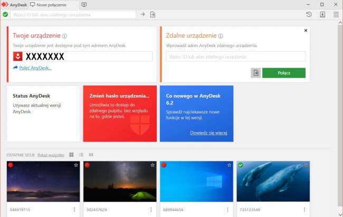The image size is (343, 217).
Task: Click the top address bar input field
Action: point(73,15)
